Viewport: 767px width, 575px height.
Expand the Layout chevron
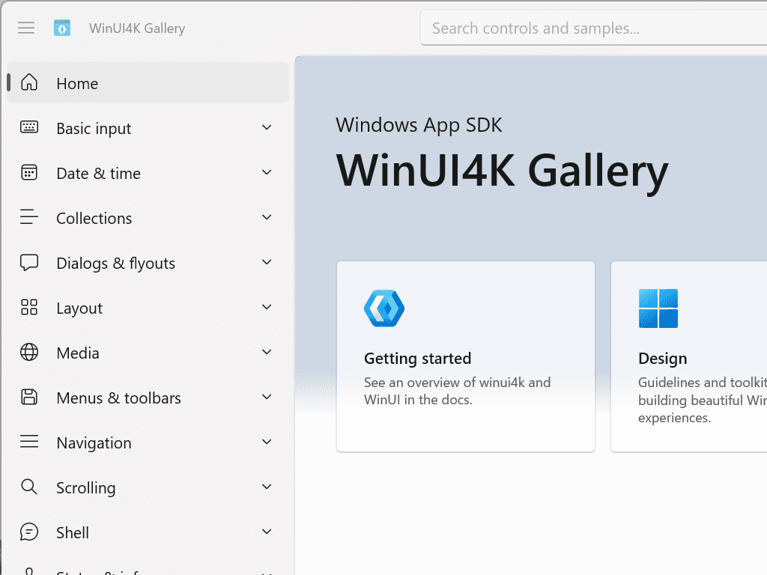[267, 307]
